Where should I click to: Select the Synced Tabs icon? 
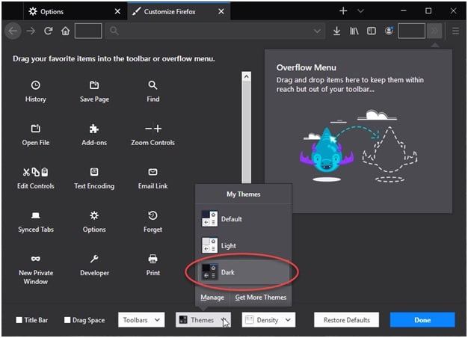click(36, 215)
